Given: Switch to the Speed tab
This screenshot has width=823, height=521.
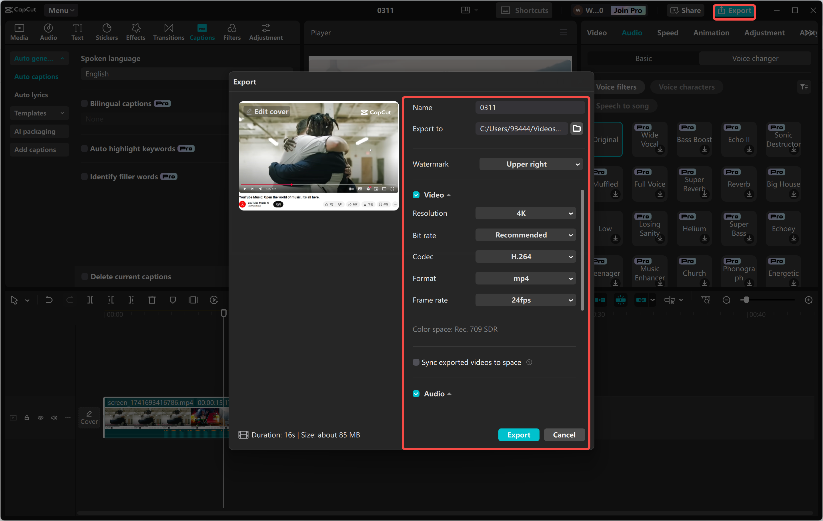Looking at the screenshot, I should (668, 33).
